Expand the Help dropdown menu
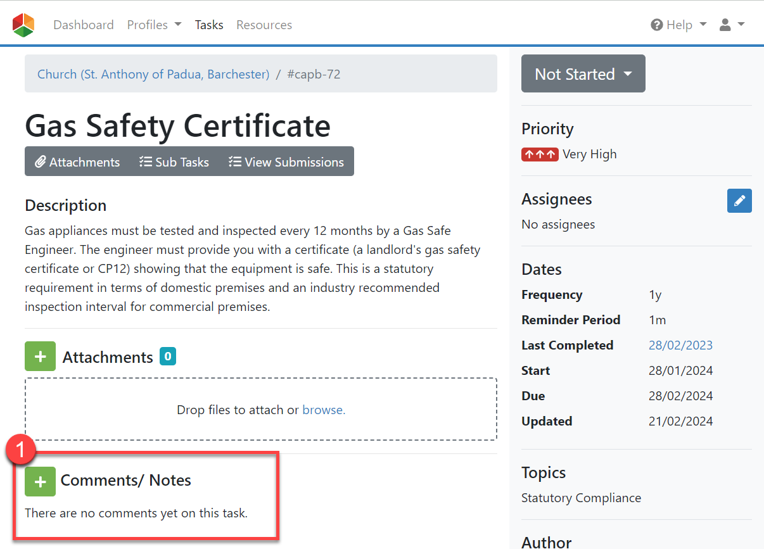The width and height of the screenshot is (764, 549). [678, 25]
